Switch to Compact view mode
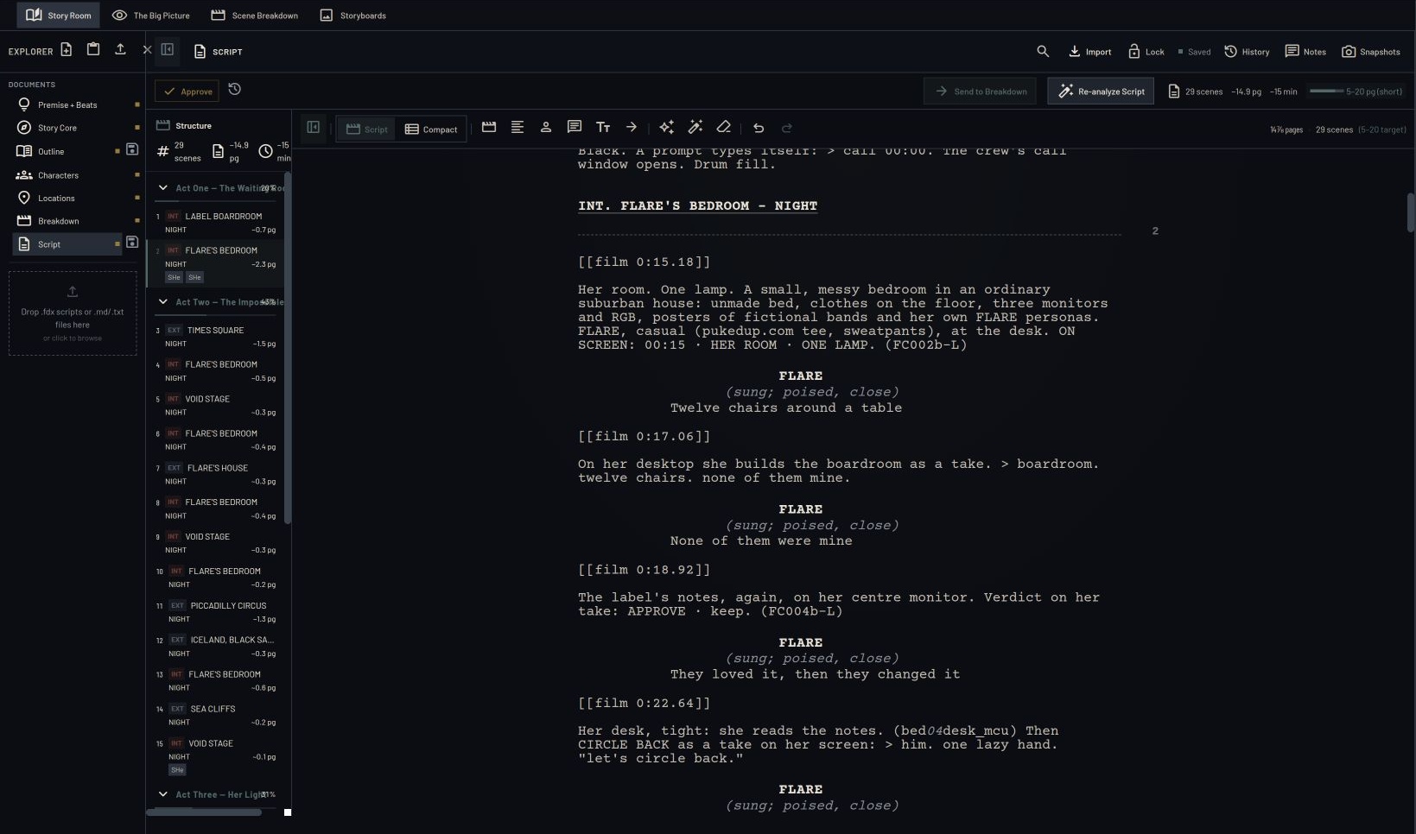The height and width of the screenshot is (834, 1416). click(431, 129)
